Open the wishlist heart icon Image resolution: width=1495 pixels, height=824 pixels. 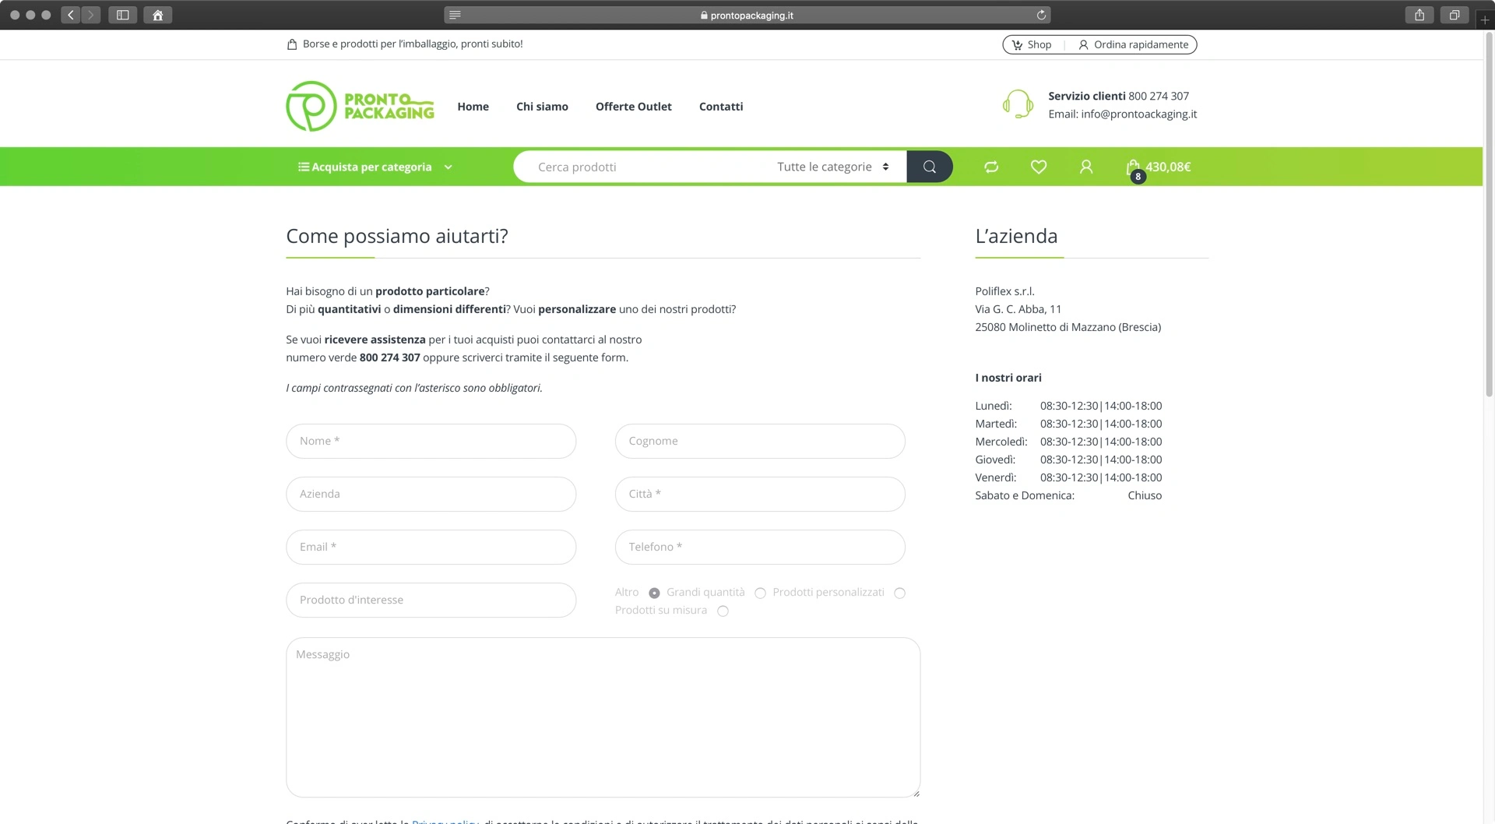pos(1039,167)
